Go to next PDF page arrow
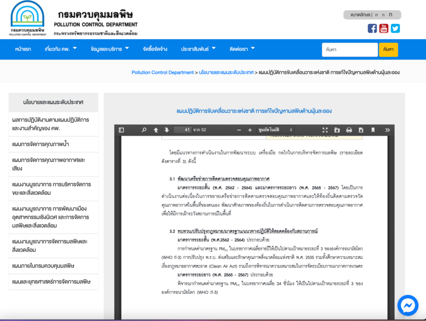The width and height of the screenshot is (426, 321). point(167,130)
